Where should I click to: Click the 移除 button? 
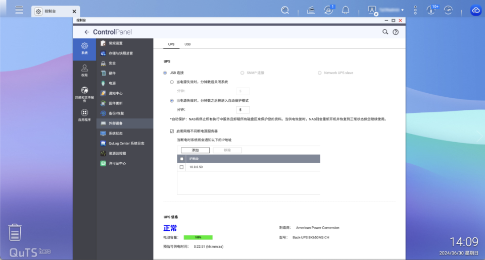pyautogui.click(x=227, y=150)
